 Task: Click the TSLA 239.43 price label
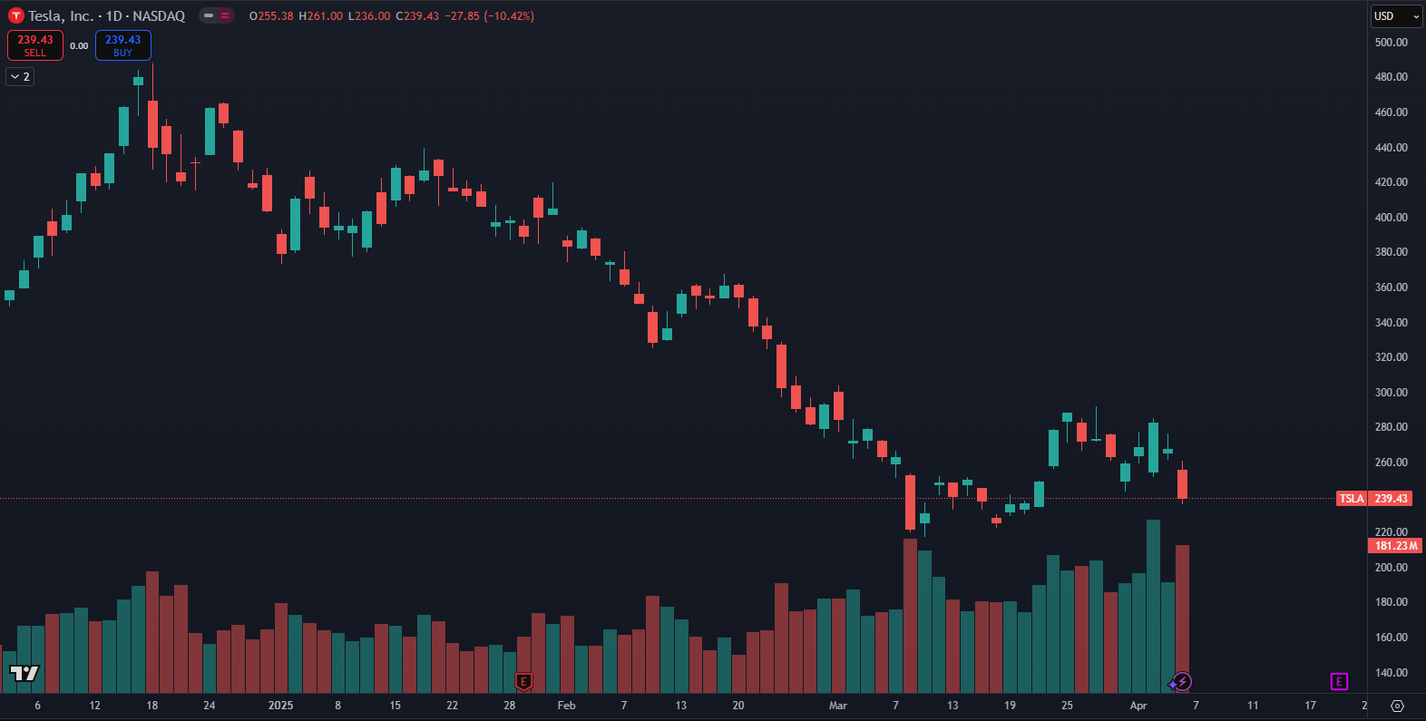(x=1373, y=499)
